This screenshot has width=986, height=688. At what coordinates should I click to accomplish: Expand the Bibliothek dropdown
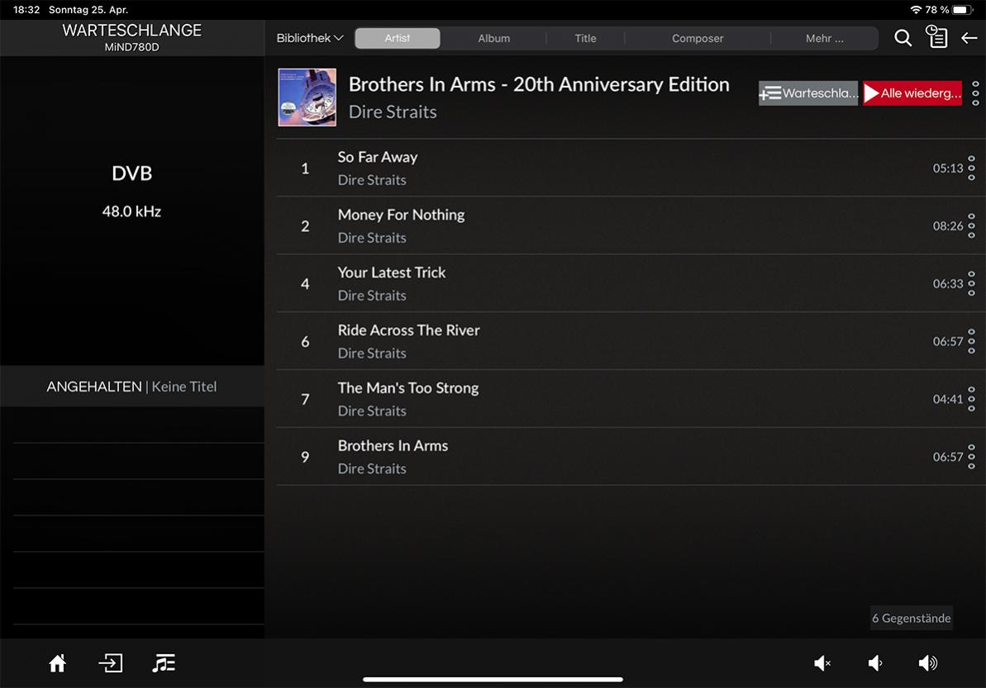[x=310, y=38]
